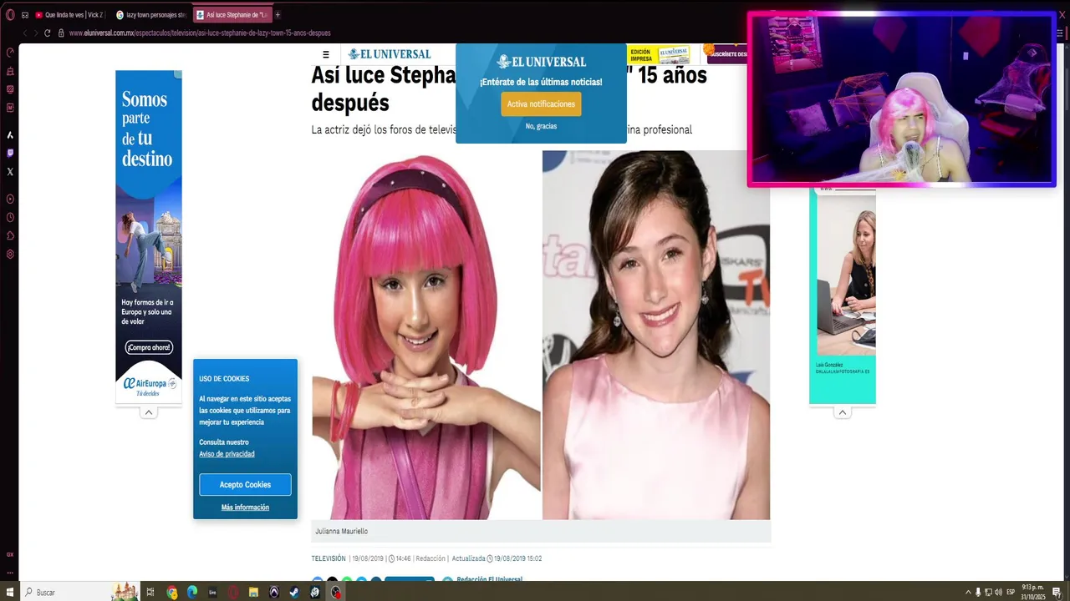Show hidden system tray icons

(x=968, y=592)
